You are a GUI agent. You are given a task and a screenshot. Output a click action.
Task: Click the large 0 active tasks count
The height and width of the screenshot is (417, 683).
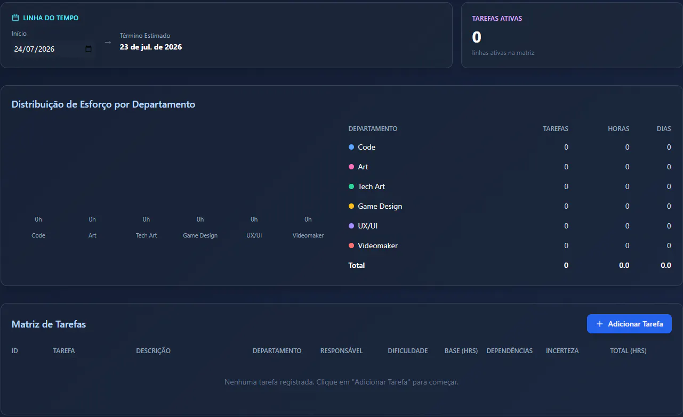pyautogui.click(x=477, y=37)
